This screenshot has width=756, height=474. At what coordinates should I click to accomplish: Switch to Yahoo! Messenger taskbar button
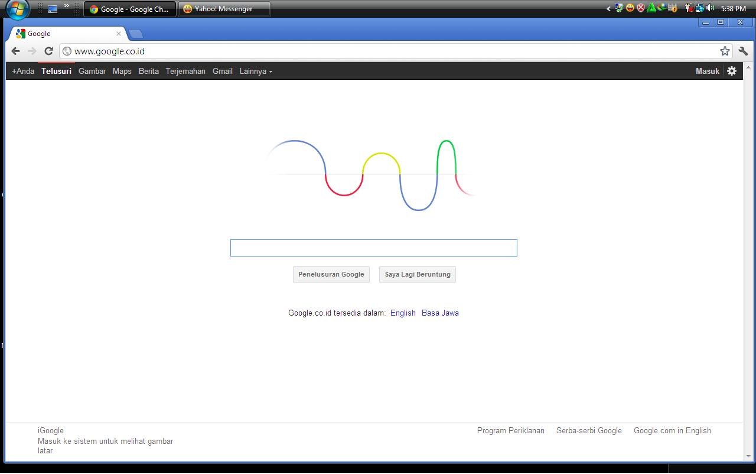click(x=224, y=9)
